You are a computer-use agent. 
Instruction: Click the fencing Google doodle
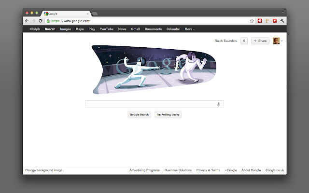(154, 69)
